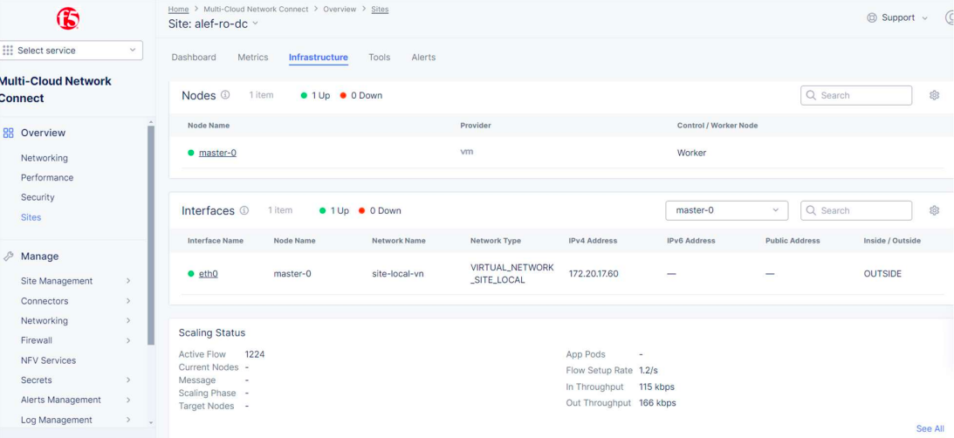Go to Home breadcrumb
The height and width of the screenshot is (438, 954).
coord(178,9)
